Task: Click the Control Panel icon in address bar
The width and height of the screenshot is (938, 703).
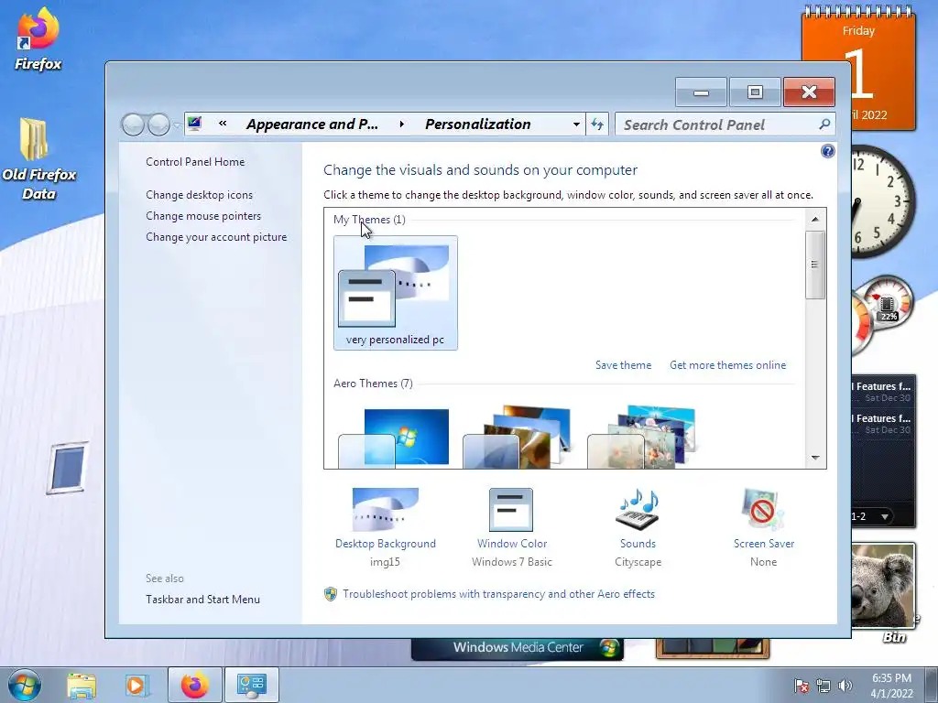Action: (x=194, y=124)
